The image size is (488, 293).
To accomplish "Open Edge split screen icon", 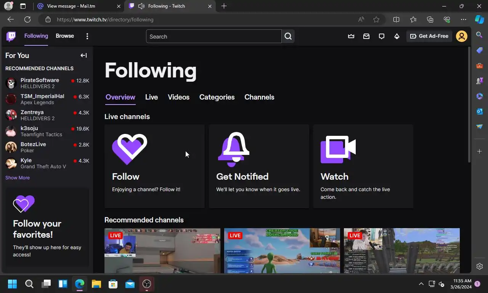I will pyautogui.click(x=396, y=19).
